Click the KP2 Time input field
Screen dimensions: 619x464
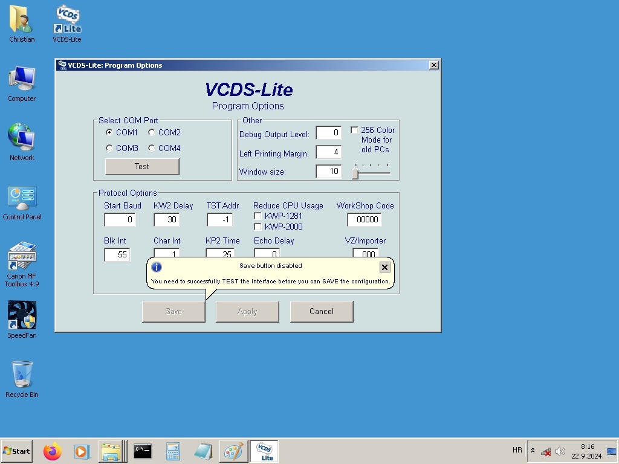(x=220, y=253)
